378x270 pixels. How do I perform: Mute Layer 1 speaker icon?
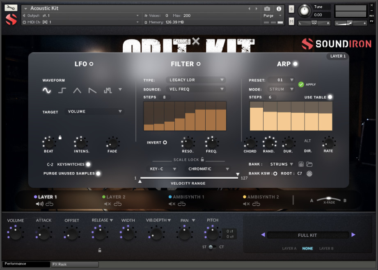(x=39, y=204)
